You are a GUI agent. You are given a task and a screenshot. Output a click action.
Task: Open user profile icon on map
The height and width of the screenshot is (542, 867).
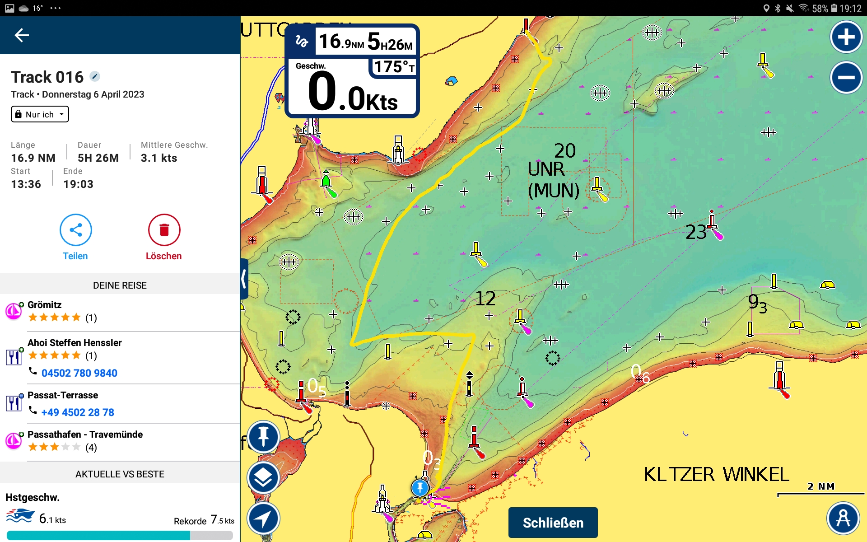point(843,518)
